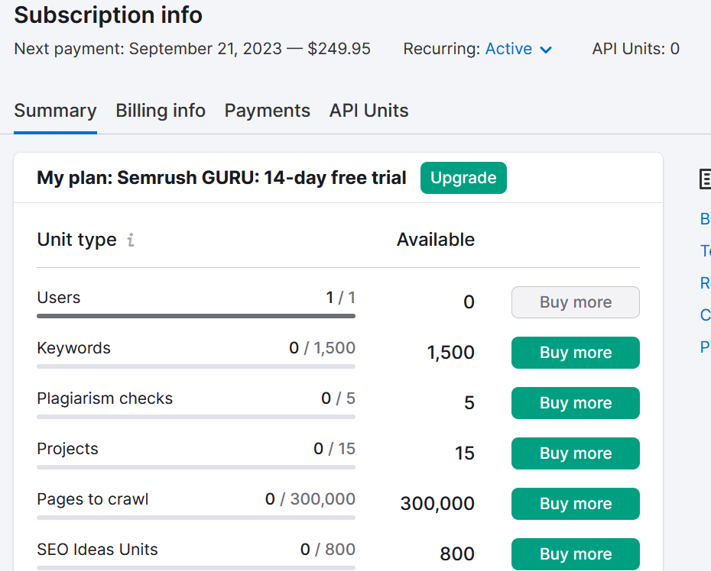Click Buy more for Plagiarism checks

pyautogui.click(x=576, y=403)
